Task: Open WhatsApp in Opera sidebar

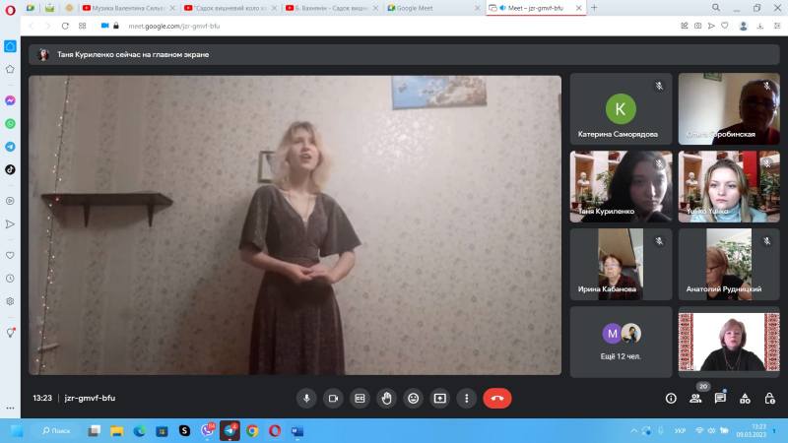Action: click(10, 124)
